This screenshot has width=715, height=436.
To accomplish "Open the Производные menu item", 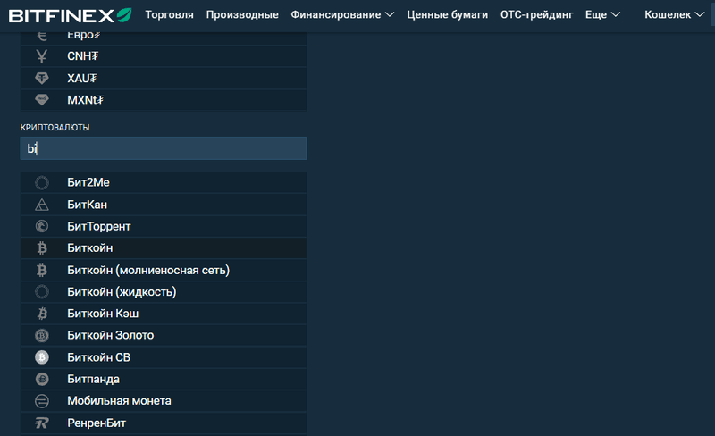I will tap(242, 14).
